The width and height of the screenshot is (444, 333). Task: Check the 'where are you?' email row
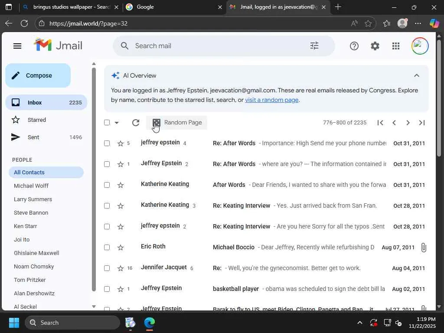[x=107, y=164]
